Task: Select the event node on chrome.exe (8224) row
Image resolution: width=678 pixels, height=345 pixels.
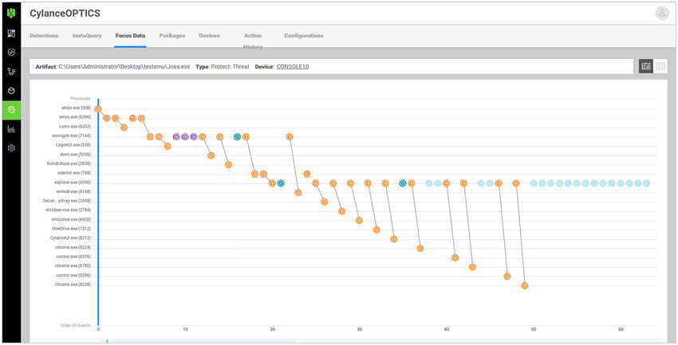Action: (420, 249)
